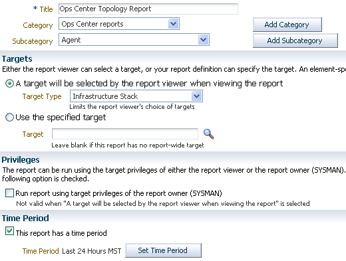The image size is (346, 261).
Task: Check 'Run report using target privileges' checkbox
Action: click(x=9, y=193)
